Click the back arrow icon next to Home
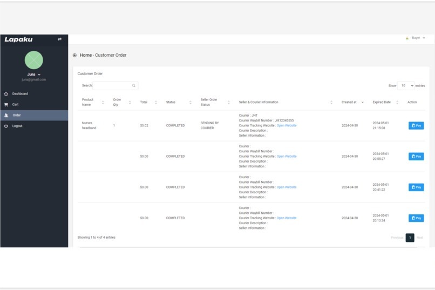435x290 pixels. point(74,55)
